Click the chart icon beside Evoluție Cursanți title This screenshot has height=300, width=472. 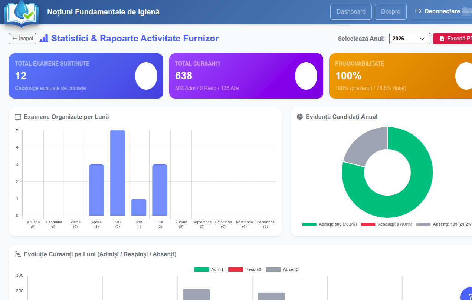18,254
